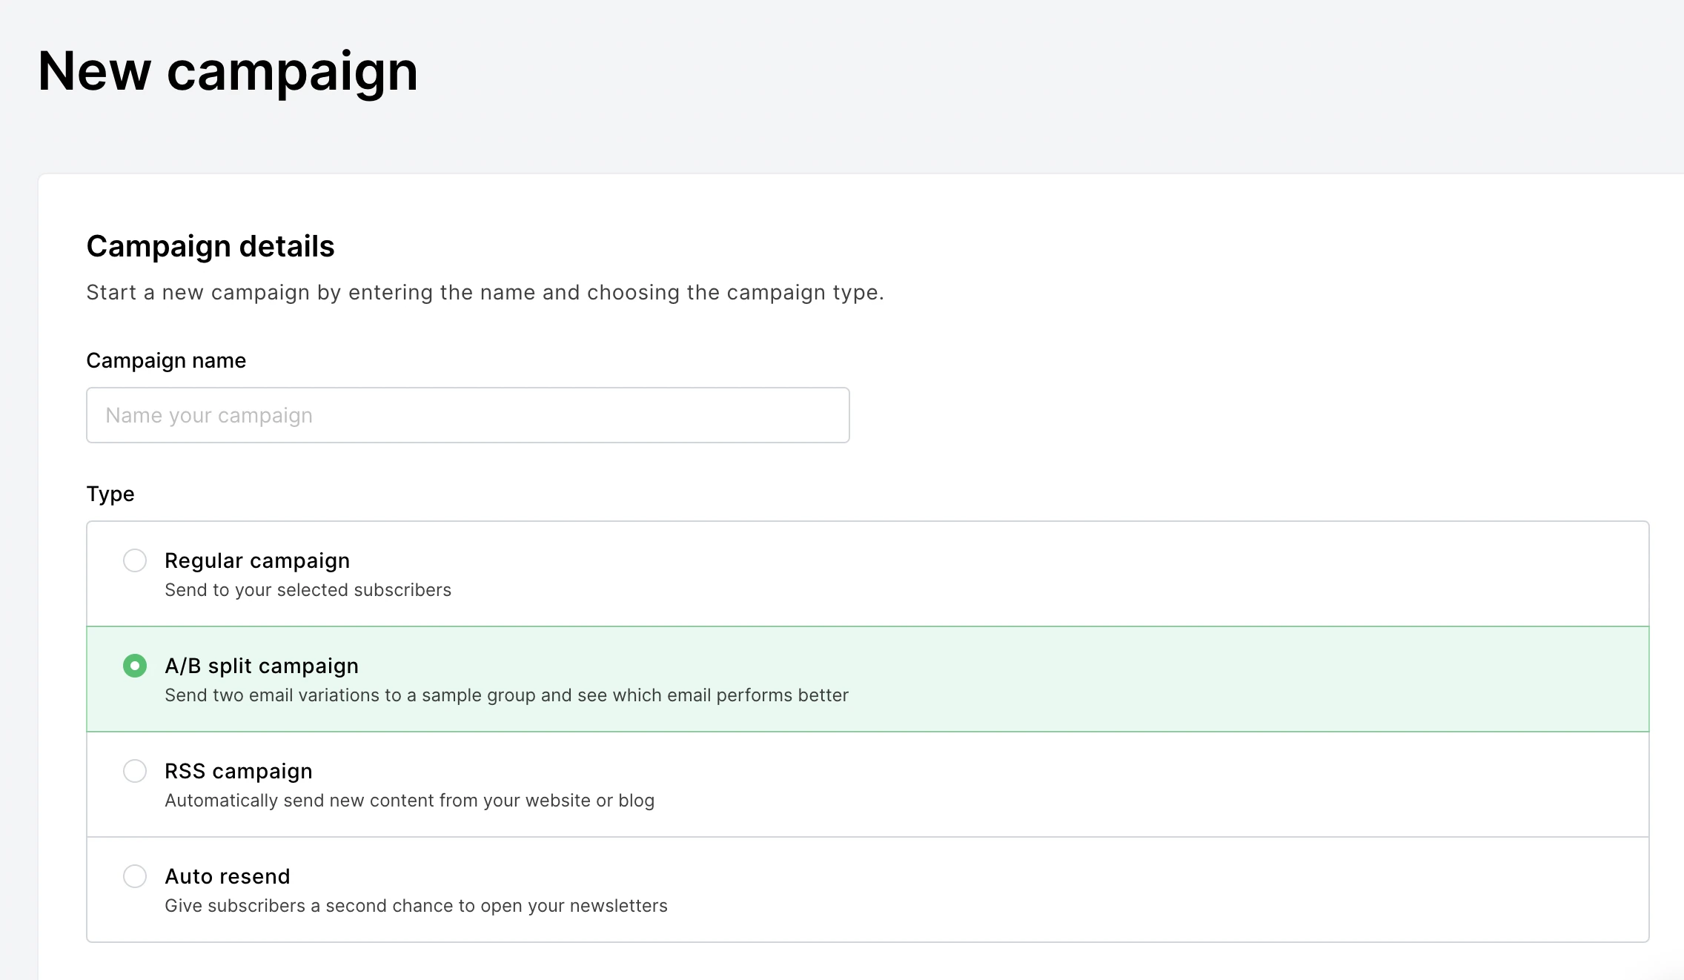Click the "New campaign" page title

[228, 71]
